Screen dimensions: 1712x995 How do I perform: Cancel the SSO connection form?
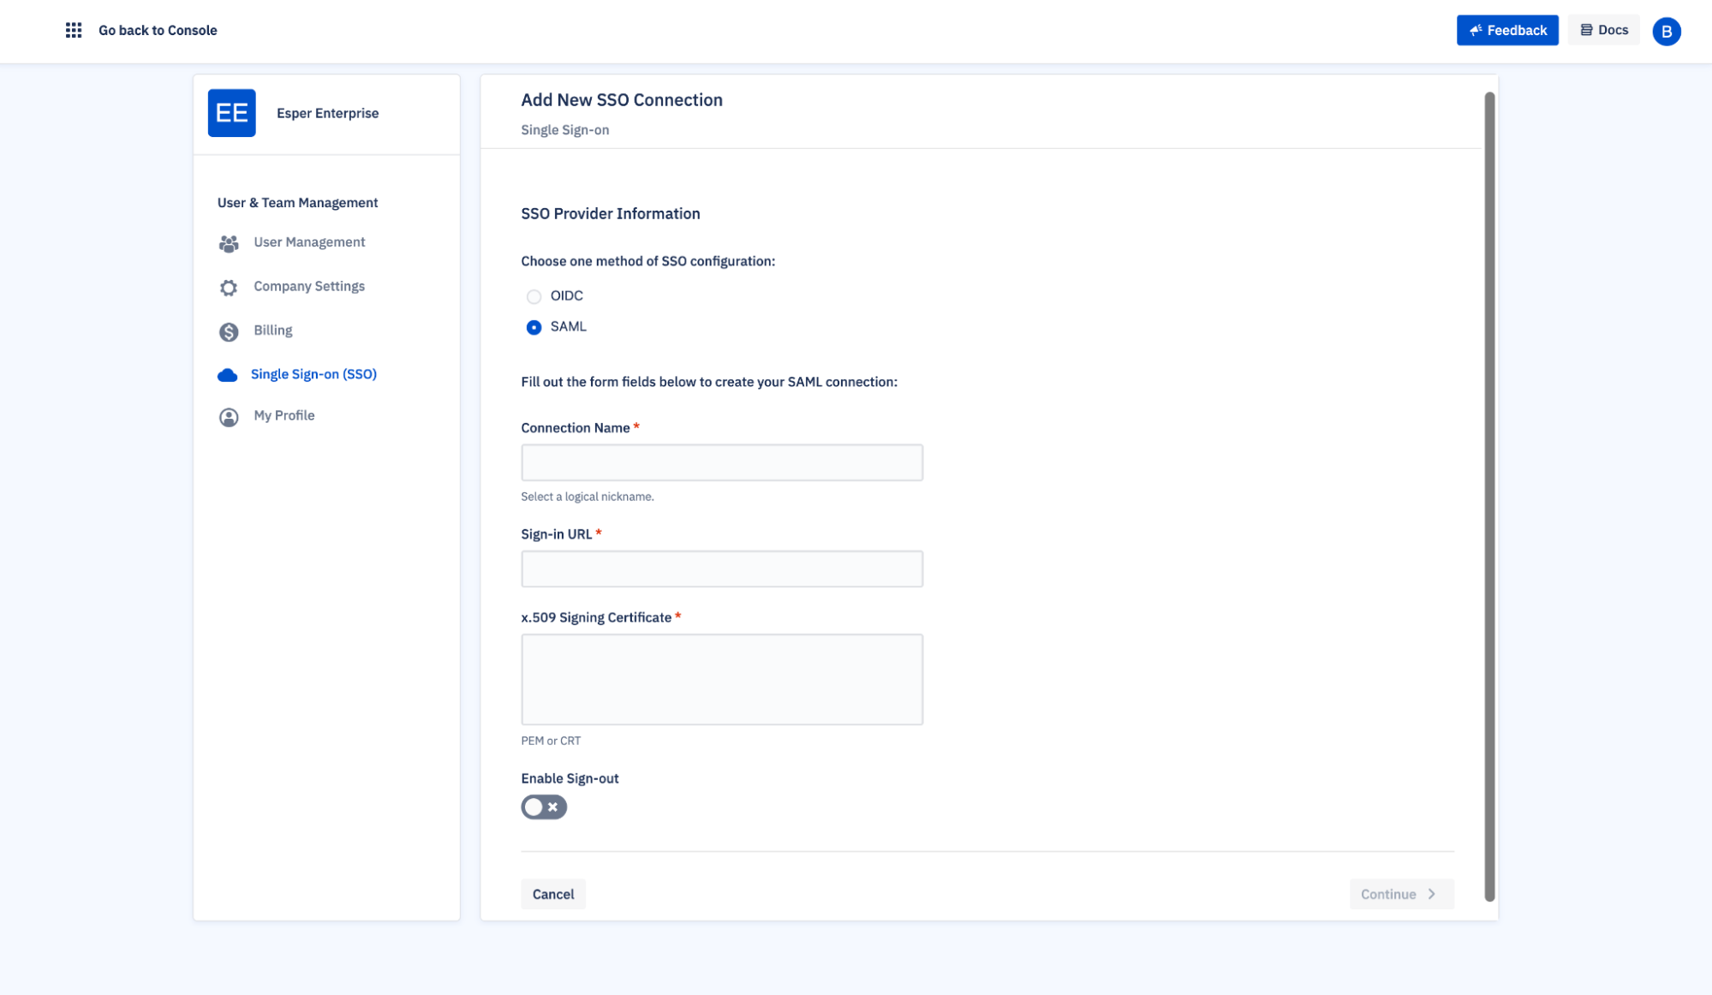click(552, 893)
